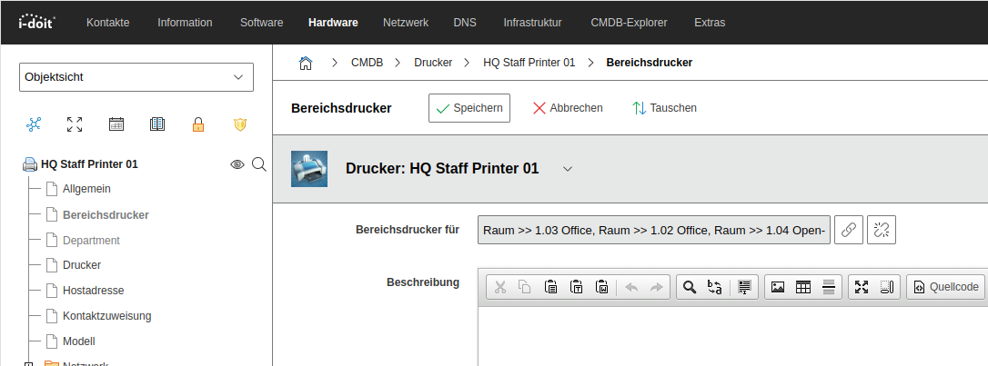Click the Bereichsdrucker für field

(653, 231)
